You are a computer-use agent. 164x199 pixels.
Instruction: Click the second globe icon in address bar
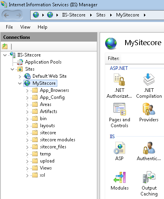point(50,15)
